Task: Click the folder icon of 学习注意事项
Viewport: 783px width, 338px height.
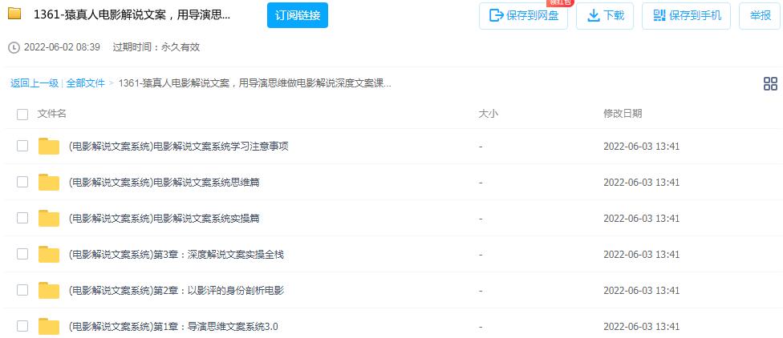Action: [49, 146]
